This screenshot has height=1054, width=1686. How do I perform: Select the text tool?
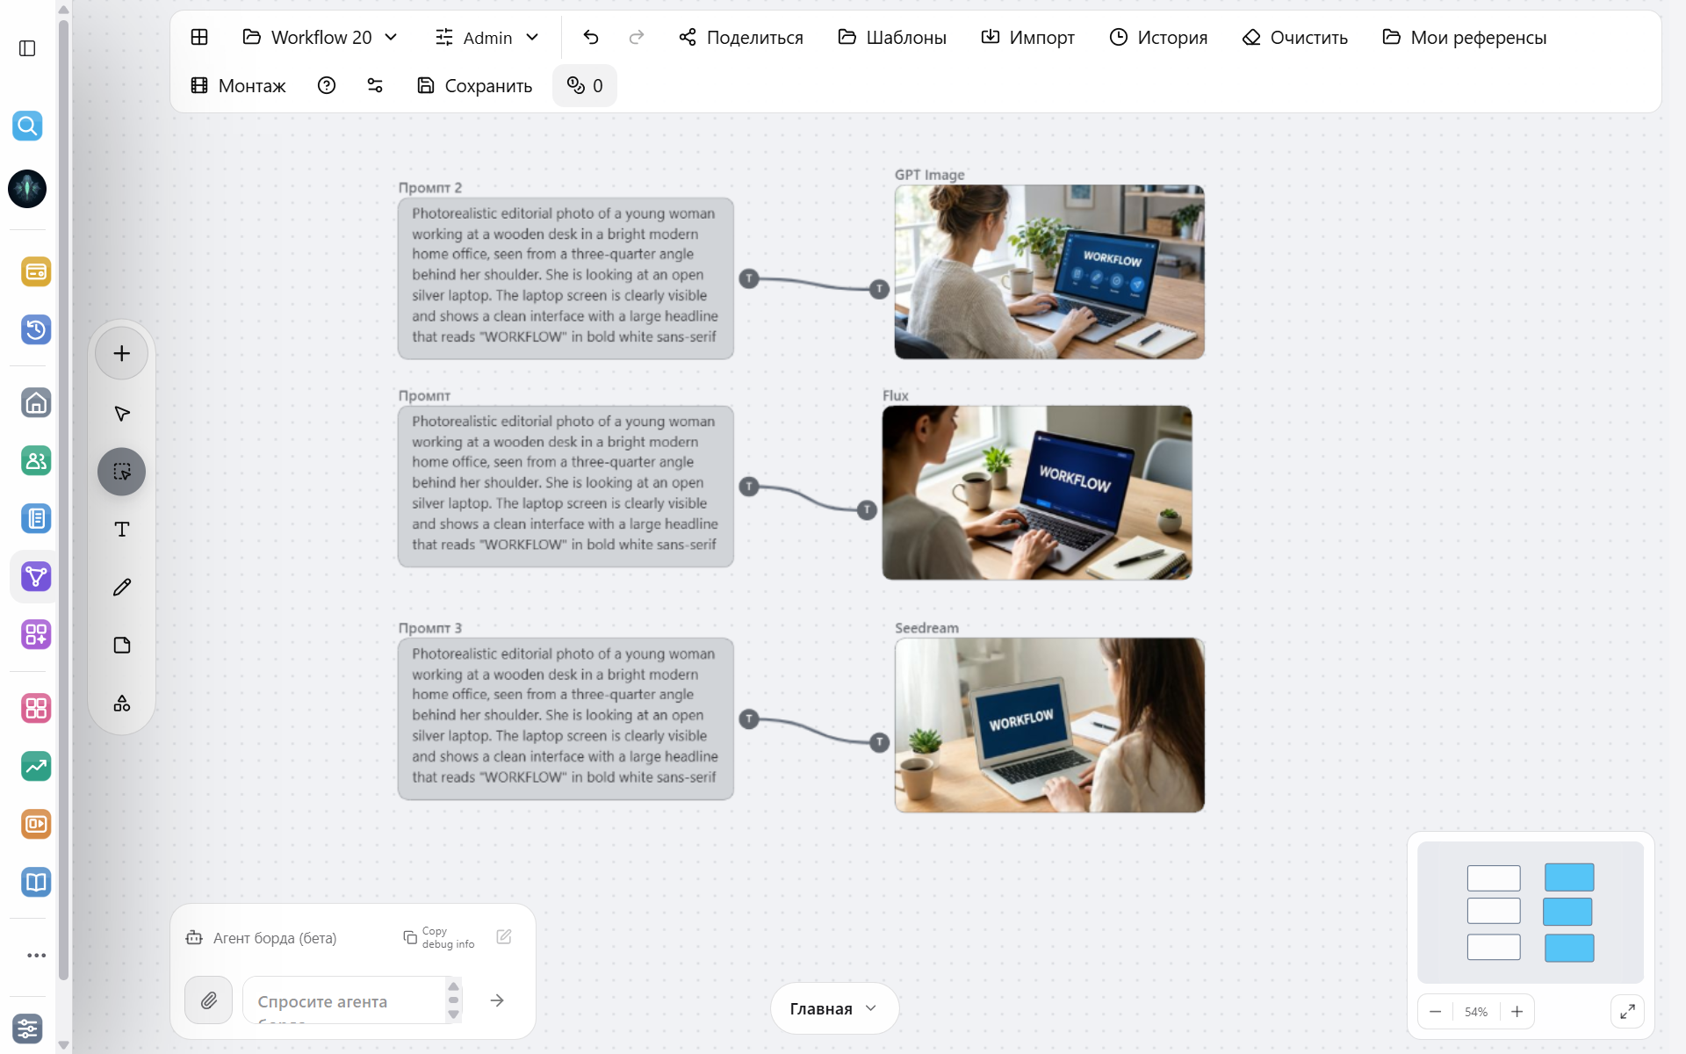pyautogui.click(x=121, y=529)
